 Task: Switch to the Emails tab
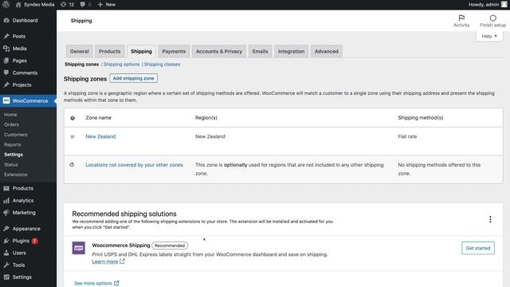coord(260,51)
